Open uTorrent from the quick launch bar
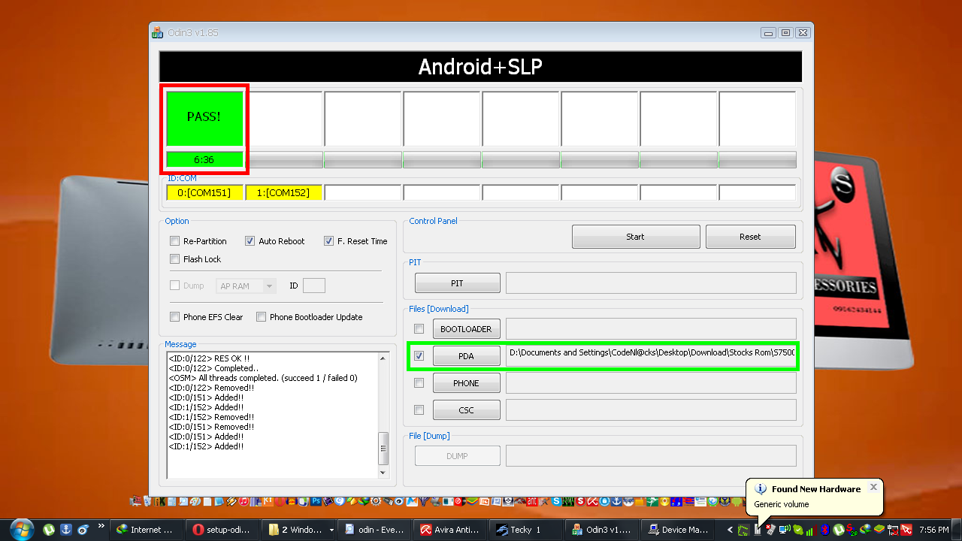 [x=49, y=530]
